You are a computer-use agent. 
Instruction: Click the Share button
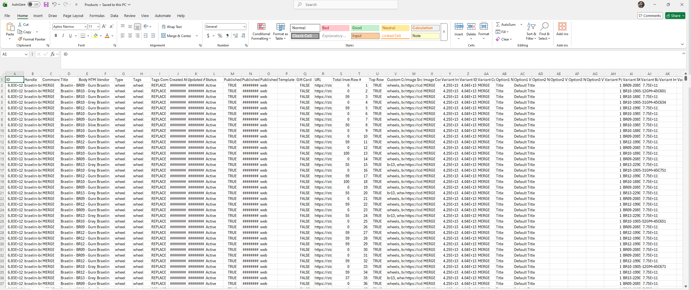(675, 16)
